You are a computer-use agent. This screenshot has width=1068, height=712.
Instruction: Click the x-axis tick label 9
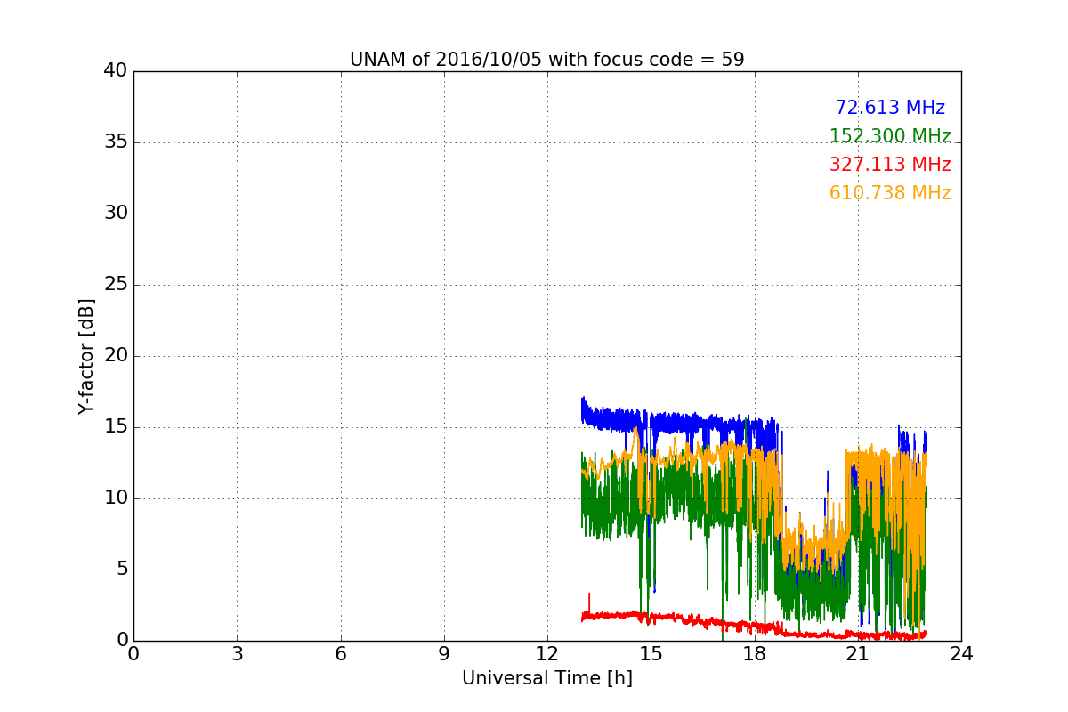coord(444,654)
